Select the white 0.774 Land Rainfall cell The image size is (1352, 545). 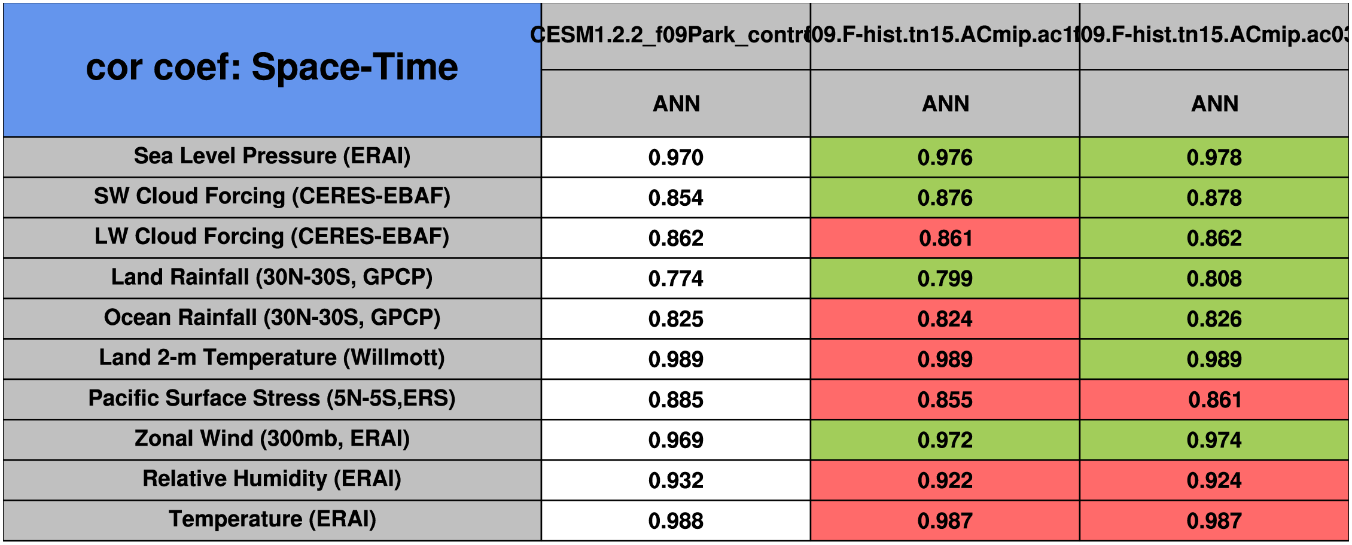[675, 279]
